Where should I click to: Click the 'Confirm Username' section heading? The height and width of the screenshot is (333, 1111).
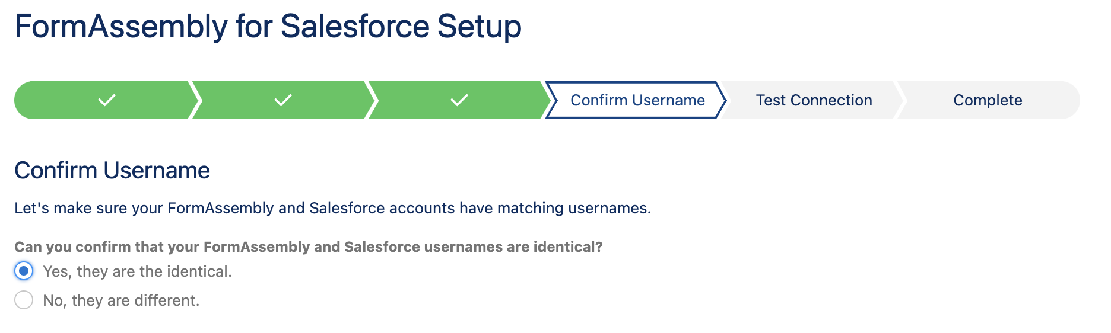pyautogui.click(x=112, y=171)
